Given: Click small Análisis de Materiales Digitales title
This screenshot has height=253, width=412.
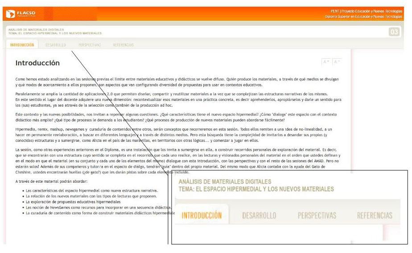Looking at the screenshot, I should pyautogui.click(x=35, y=30).
